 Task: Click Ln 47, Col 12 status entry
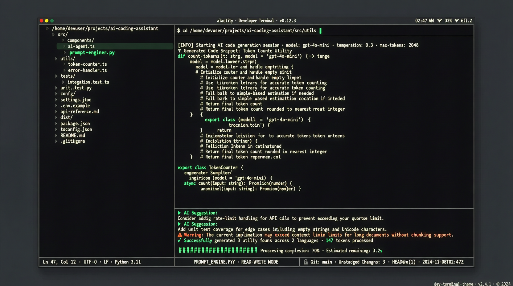(59, 262)
